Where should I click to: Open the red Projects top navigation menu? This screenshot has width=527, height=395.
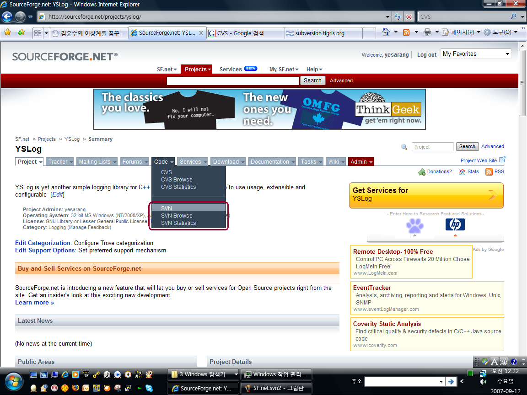[x=197, y=69]
